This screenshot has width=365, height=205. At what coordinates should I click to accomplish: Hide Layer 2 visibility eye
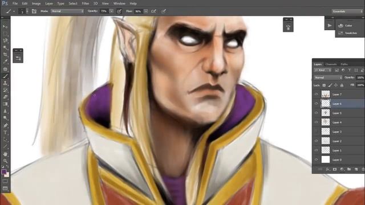point(316,141)
